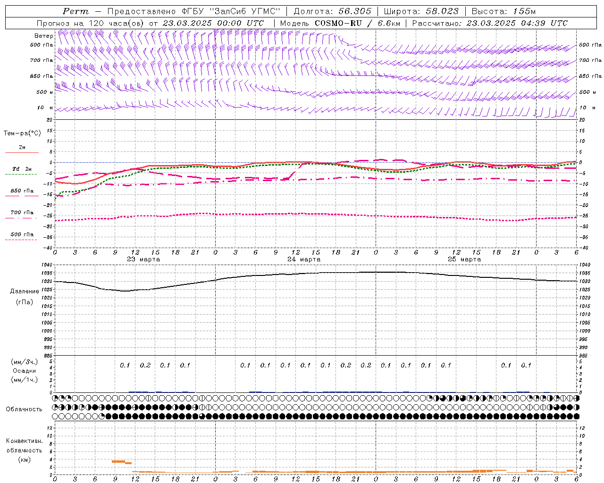Screen dimensions: 604x483
Task: Click "20" on the right temperature axis
Action: (x=582, y=120)
